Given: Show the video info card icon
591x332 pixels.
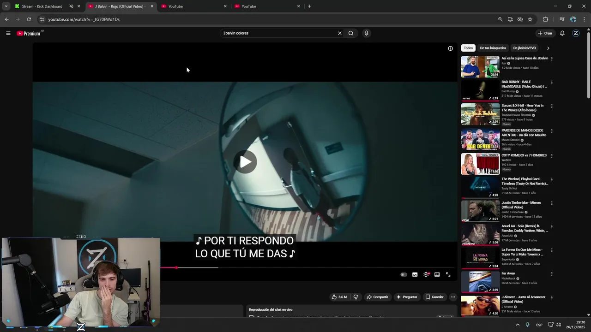Looking at the screenshot, I should pyautogui.click(x=451, y=48).
